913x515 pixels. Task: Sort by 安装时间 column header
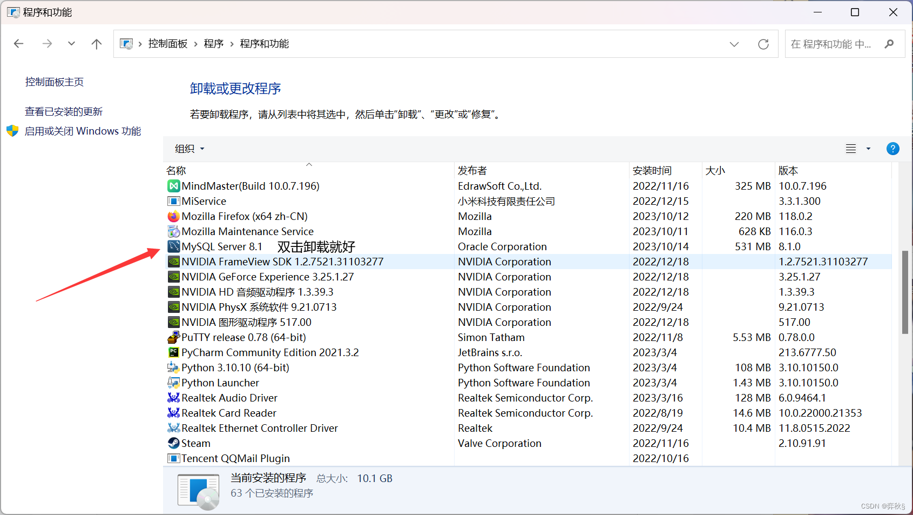665,171
